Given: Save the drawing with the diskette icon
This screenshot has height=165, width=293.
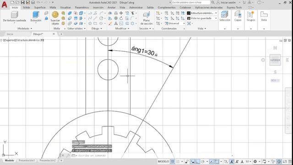Looking at the screenshot, I should pyautogui.click(x=22, y=2).
